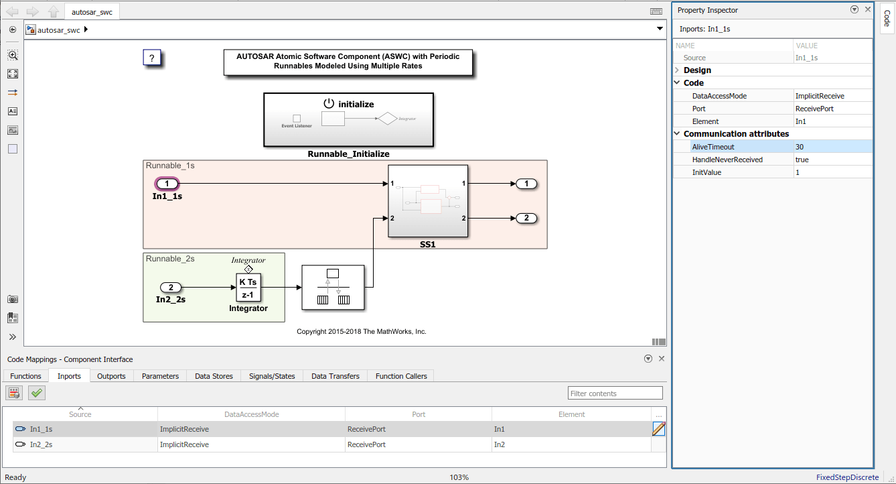Image resolution: width=896 pixels, height=484 pixels.
Task: Click the orange signal arrows palette icon
Action: click(12, 93)
